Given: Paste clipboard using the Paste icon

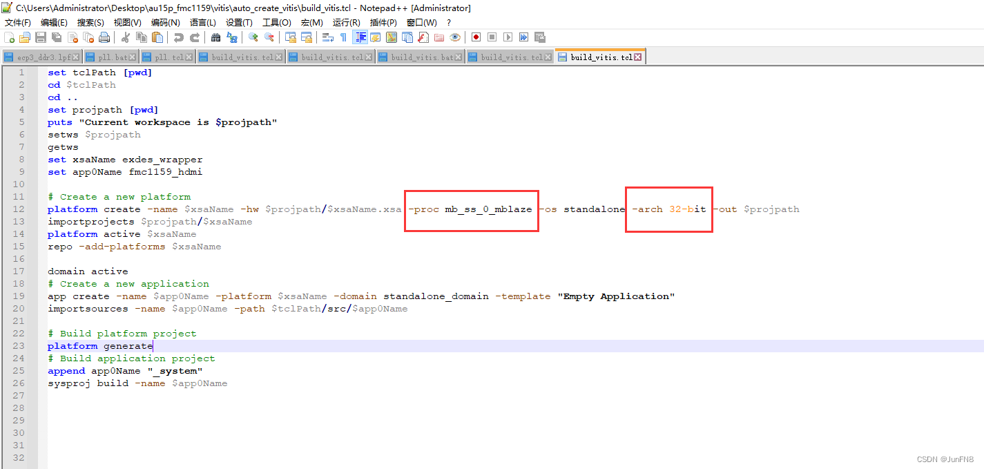Looking at the screenshot, I should tap(157, 37).
